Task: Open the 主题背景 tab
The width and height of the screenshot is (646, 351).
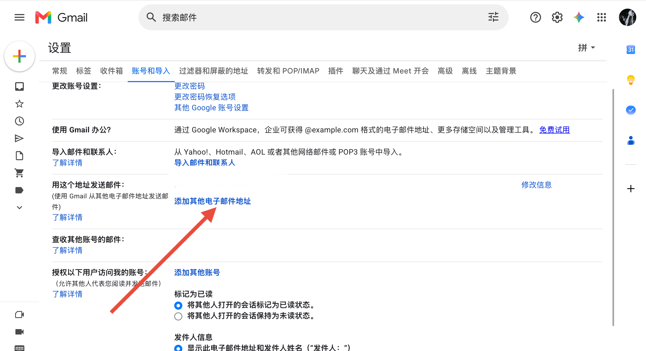Action: pyautogui.click(x=501, y=71)
